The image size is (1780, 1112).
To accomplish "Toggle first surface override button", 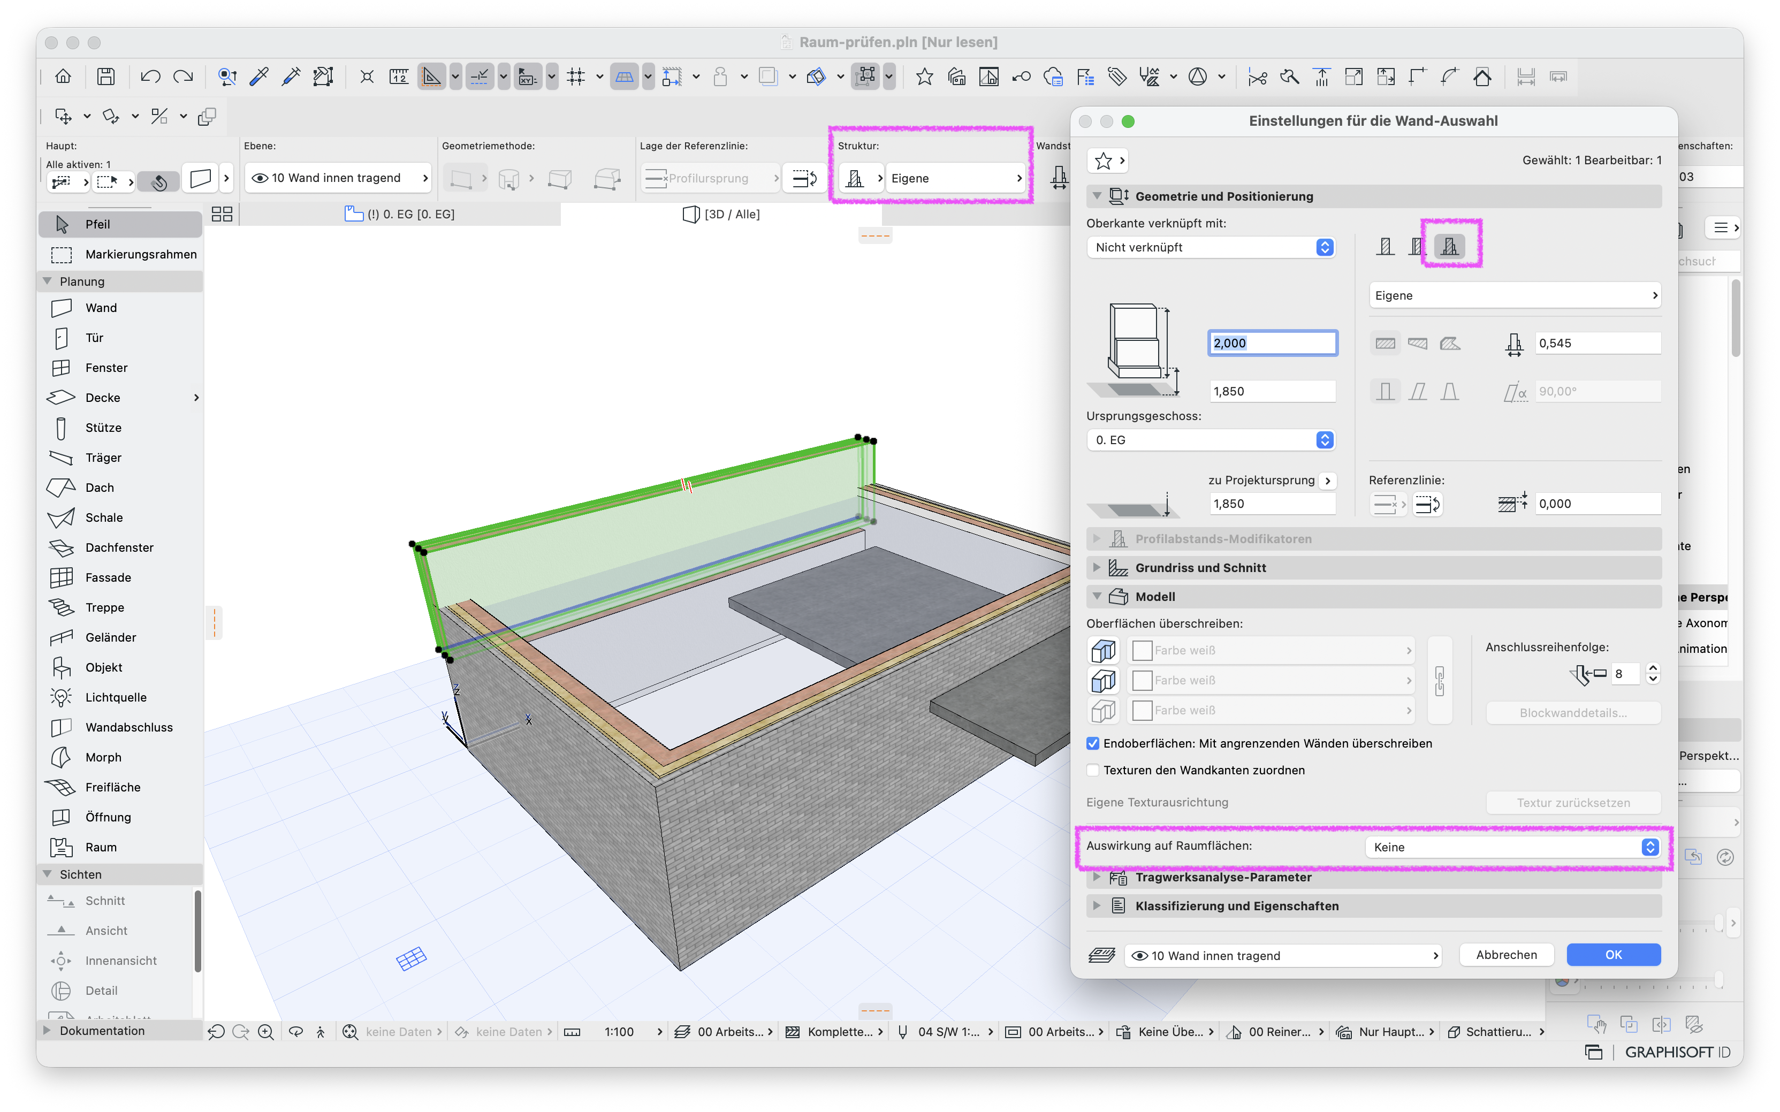I will tap(1104, 651).
